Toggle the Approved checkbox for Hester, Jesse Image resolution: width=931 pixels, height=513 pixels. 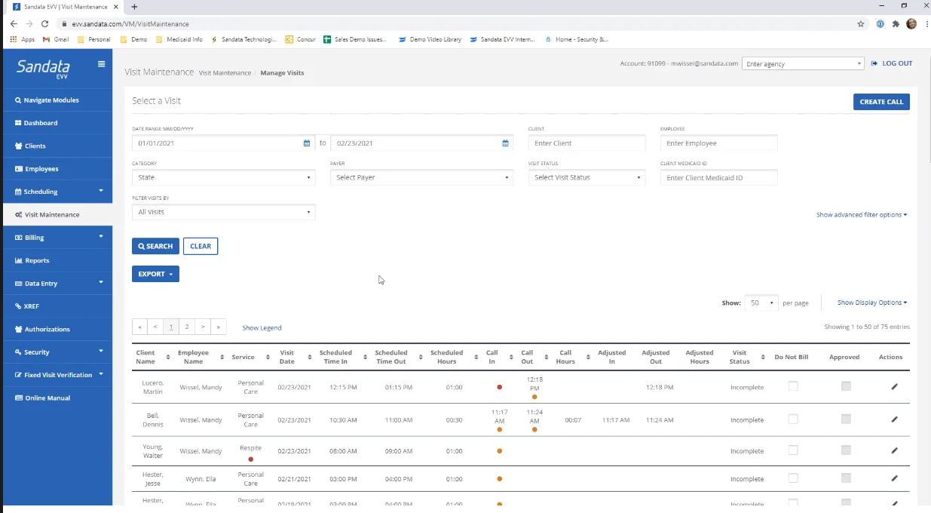[845, 478]
